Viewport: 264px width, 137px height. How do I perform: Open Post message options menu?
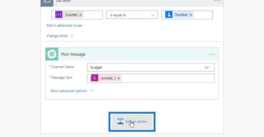click(x=212, y=54)
